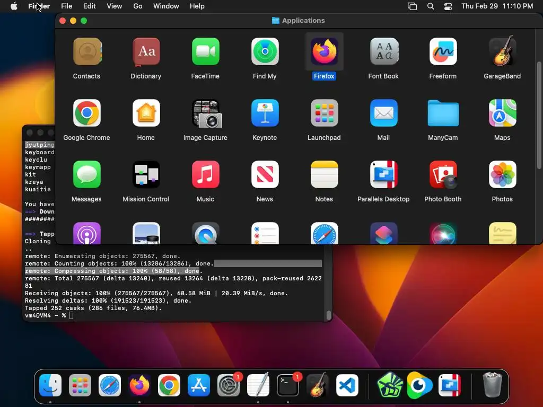This screenshot has height=407, width=543.
Task: Open the App Store from the Dock
Action: point(199,385)
